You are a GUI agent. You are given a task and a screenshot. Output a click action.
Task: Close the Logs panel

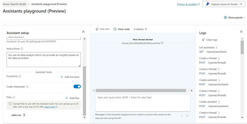[x=241, y=32]
